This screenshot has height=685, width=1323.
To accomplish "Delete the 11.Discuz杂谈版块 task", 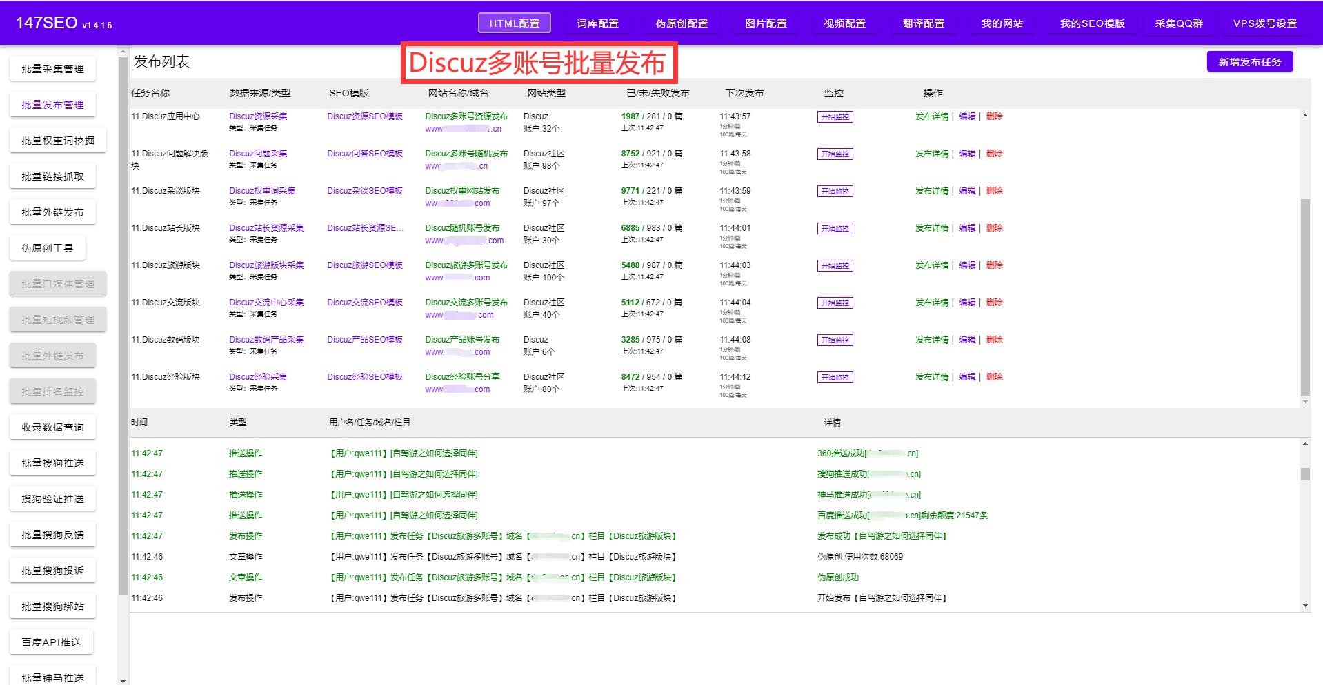I will 994,191.
